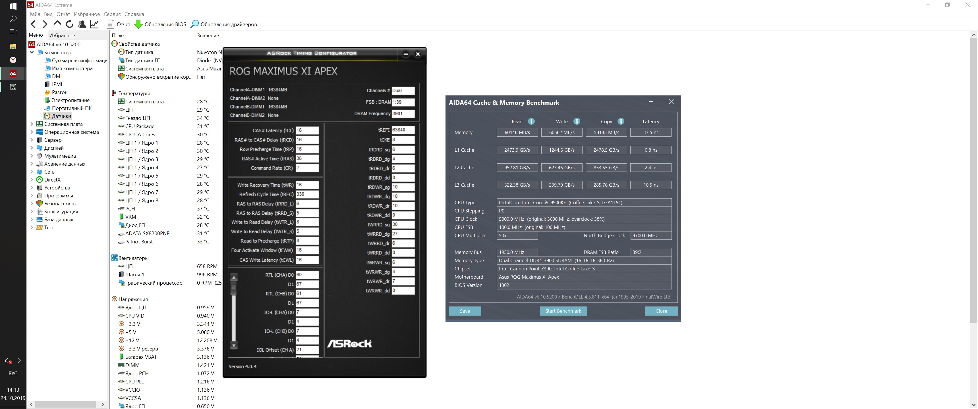Image resolution: width=978 pixels, height=409 pixels.
Task: Click the Write info icon in benchmark
Action: click(x=577, y=121)
